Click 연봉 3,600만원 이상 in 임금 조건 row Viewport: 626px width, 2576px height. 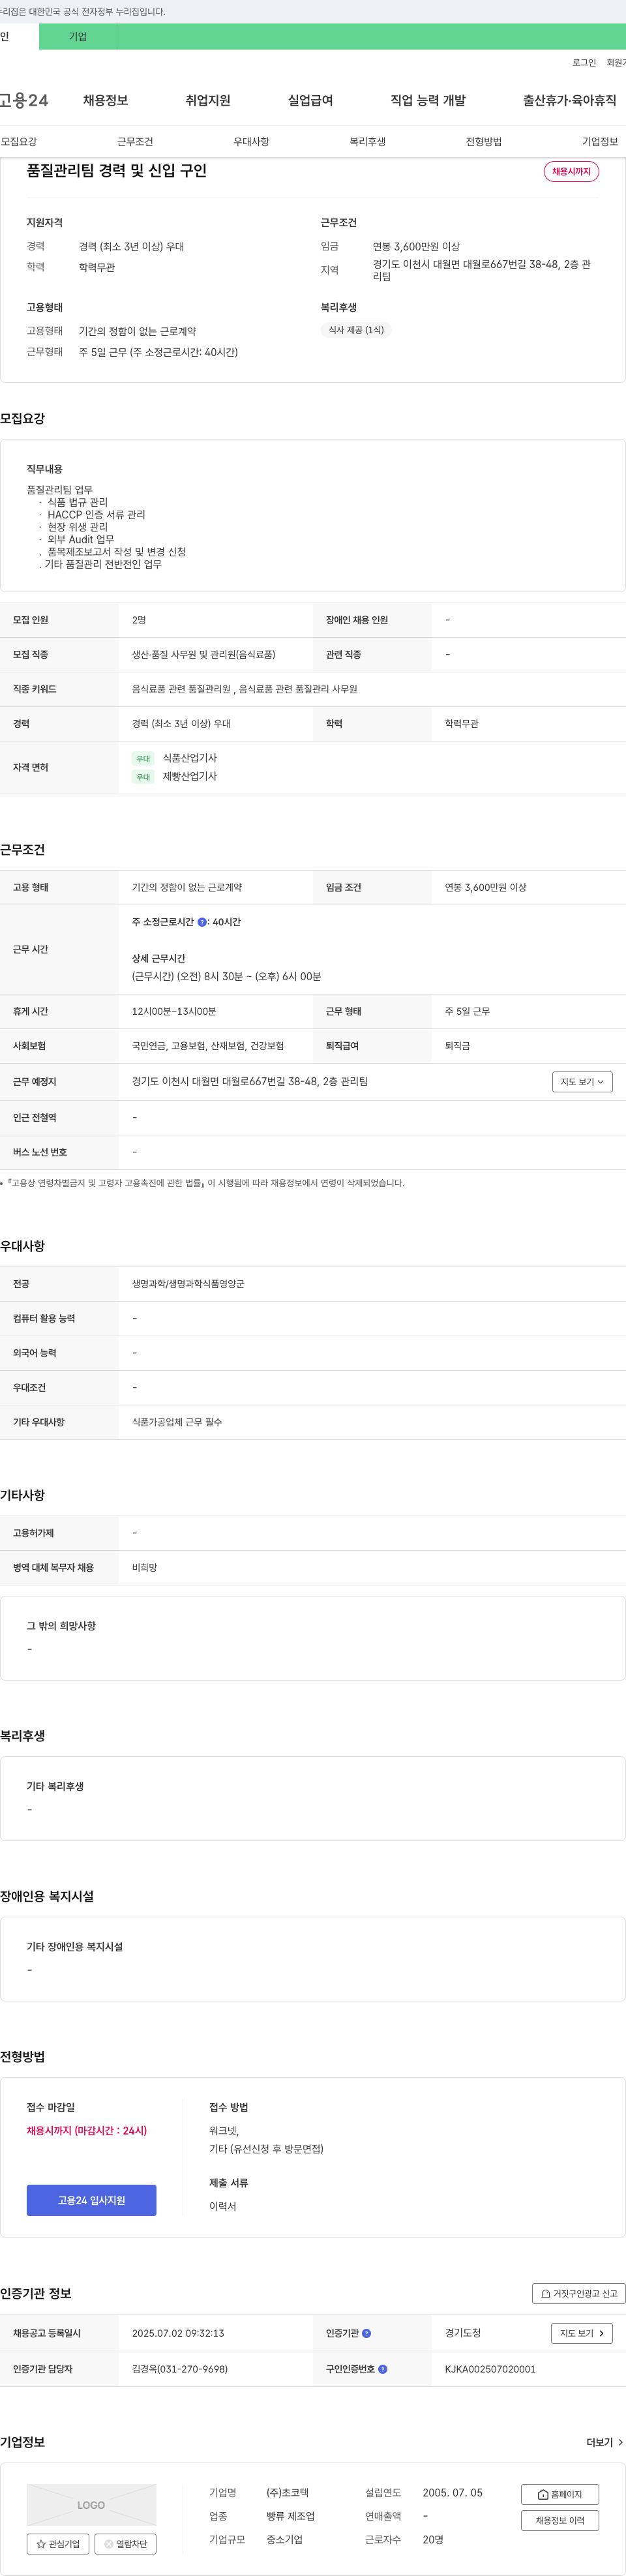(x=485, y=887)
